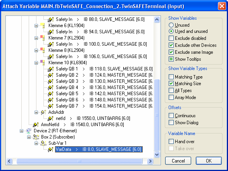Click the Safety In icon at IB 88.0
The width and height of the screenshot is (228, 171).
(x=51, y=19)
